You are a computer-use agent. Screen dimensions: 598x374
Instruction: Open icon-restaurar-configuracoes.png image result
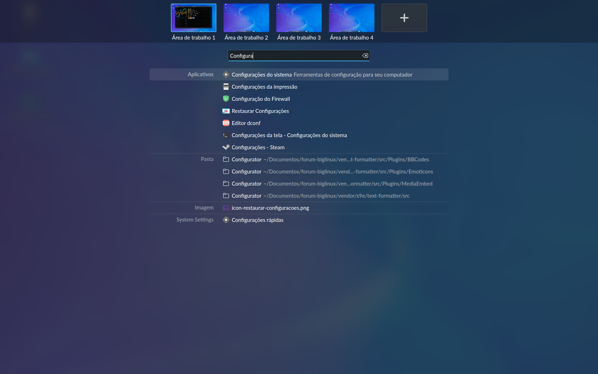(299, 208)
